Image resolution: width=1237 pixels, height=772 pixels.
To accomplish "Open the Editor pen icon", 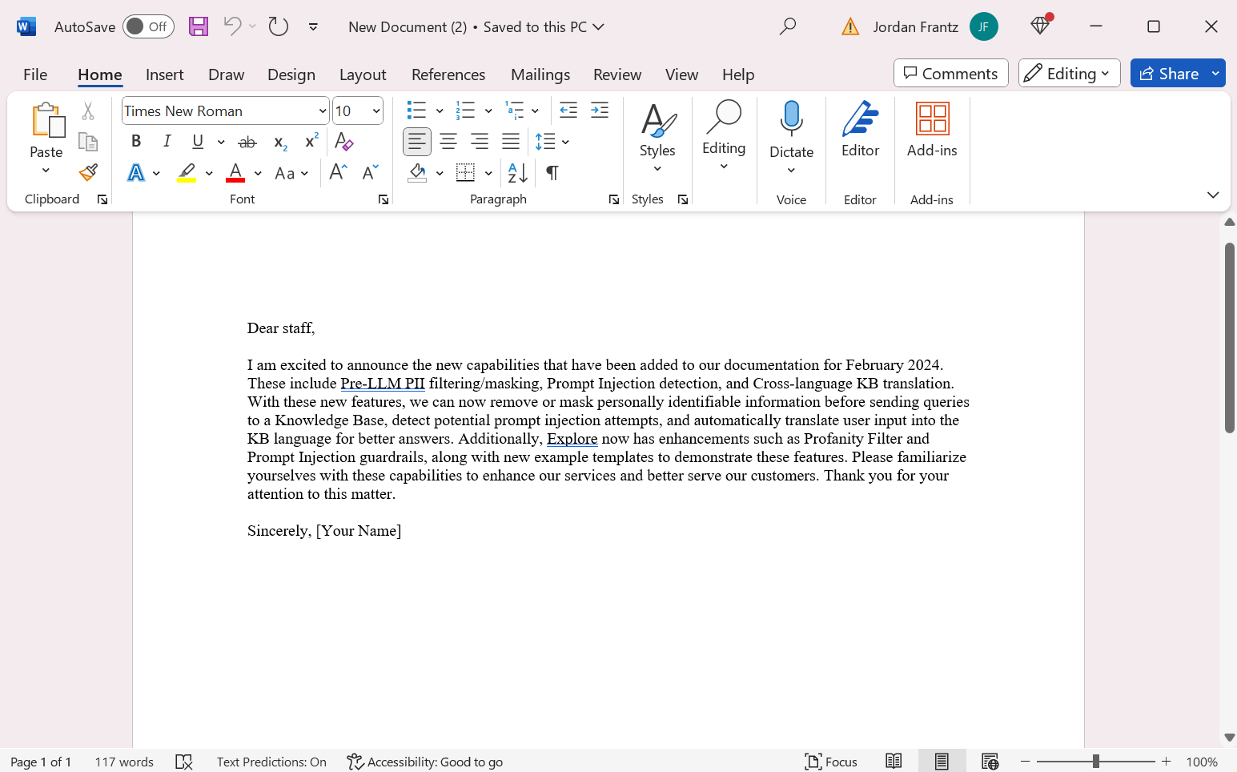I will 861,119.
